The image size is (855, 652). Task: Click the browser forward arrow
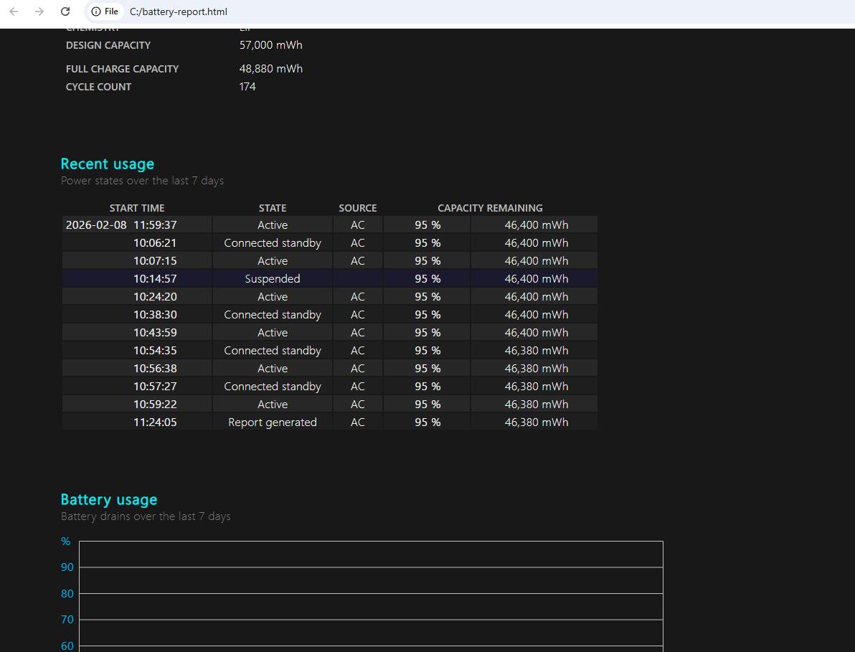pyautogui.click(x=39, y=11)
